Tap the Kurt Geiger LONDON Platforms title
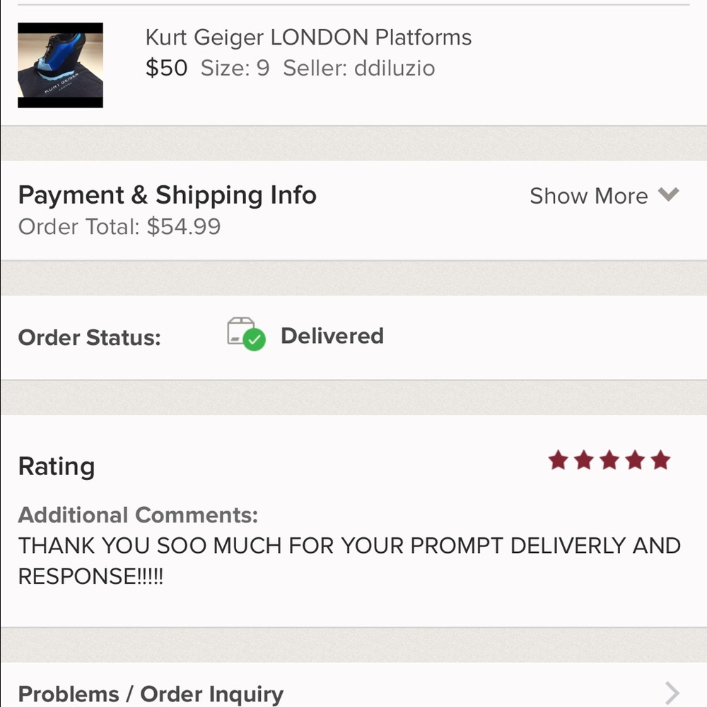Viewport: 707px width, 707px height. click(x=308, y=37)
